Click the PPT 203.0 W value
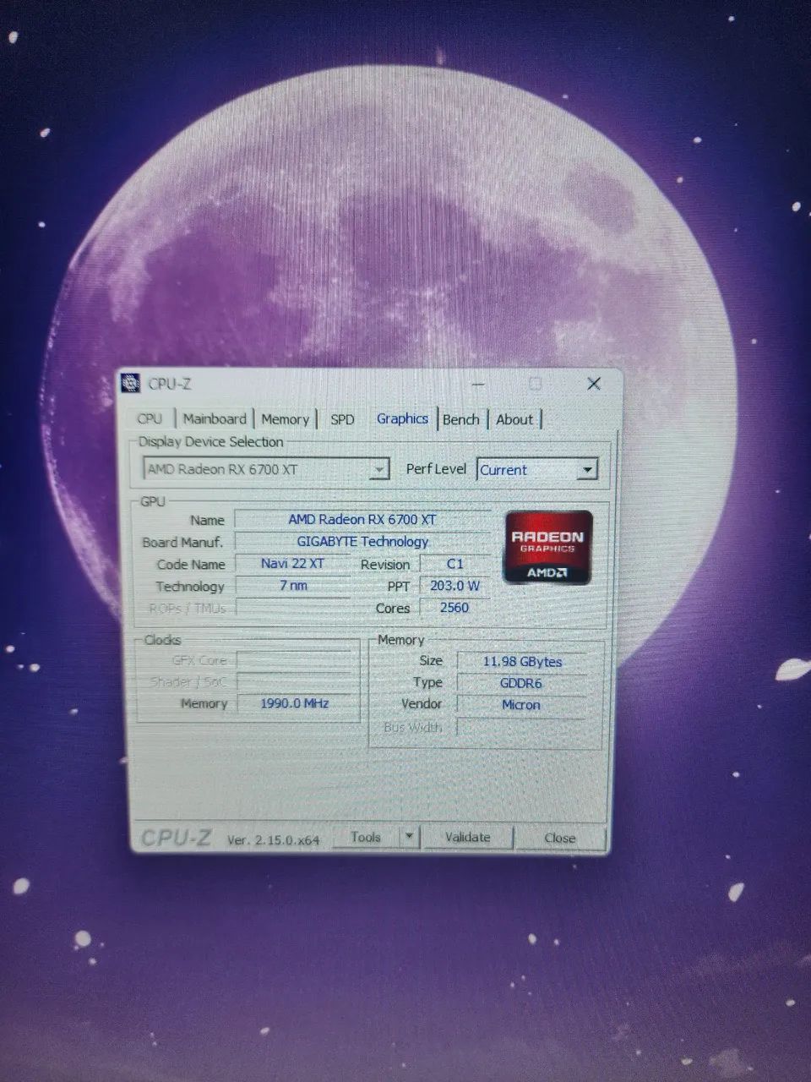 click(x=454, y=585)
